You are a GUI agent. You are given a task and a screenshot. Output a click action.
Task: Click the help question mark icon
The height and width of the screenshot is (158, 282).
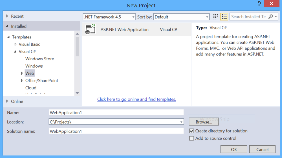(259, 4)
